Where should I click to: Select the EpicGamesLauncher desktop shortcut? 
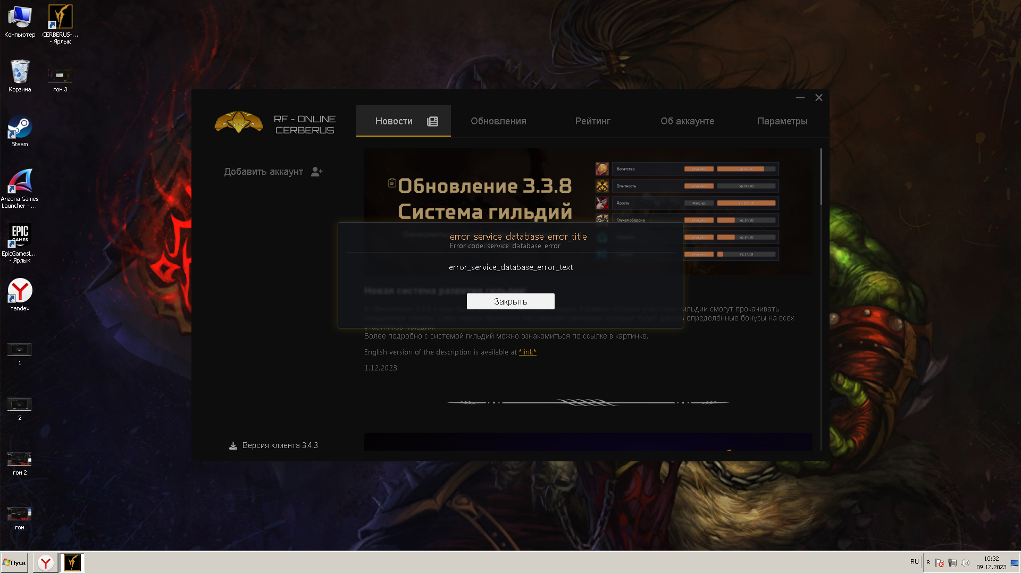(20, 243)
